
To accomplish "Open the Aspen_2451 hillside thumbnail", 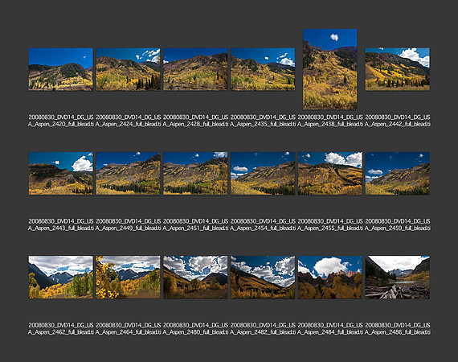I will click(x=195, y=174).
